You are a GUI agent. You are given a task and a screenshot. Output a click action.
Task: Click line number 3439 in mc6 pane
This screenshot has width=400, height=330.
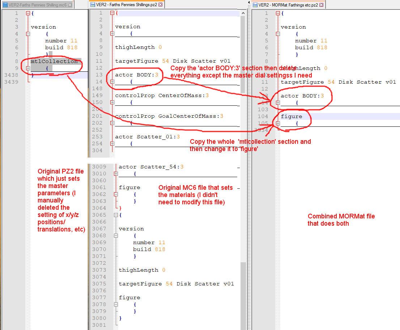(11, 82)
